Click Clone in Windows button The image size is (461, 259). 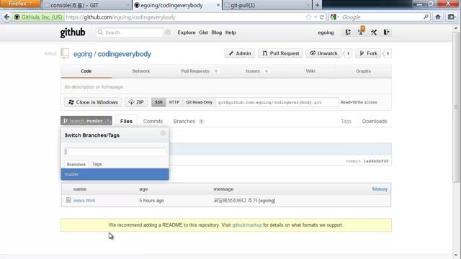[x=93, y=102]
